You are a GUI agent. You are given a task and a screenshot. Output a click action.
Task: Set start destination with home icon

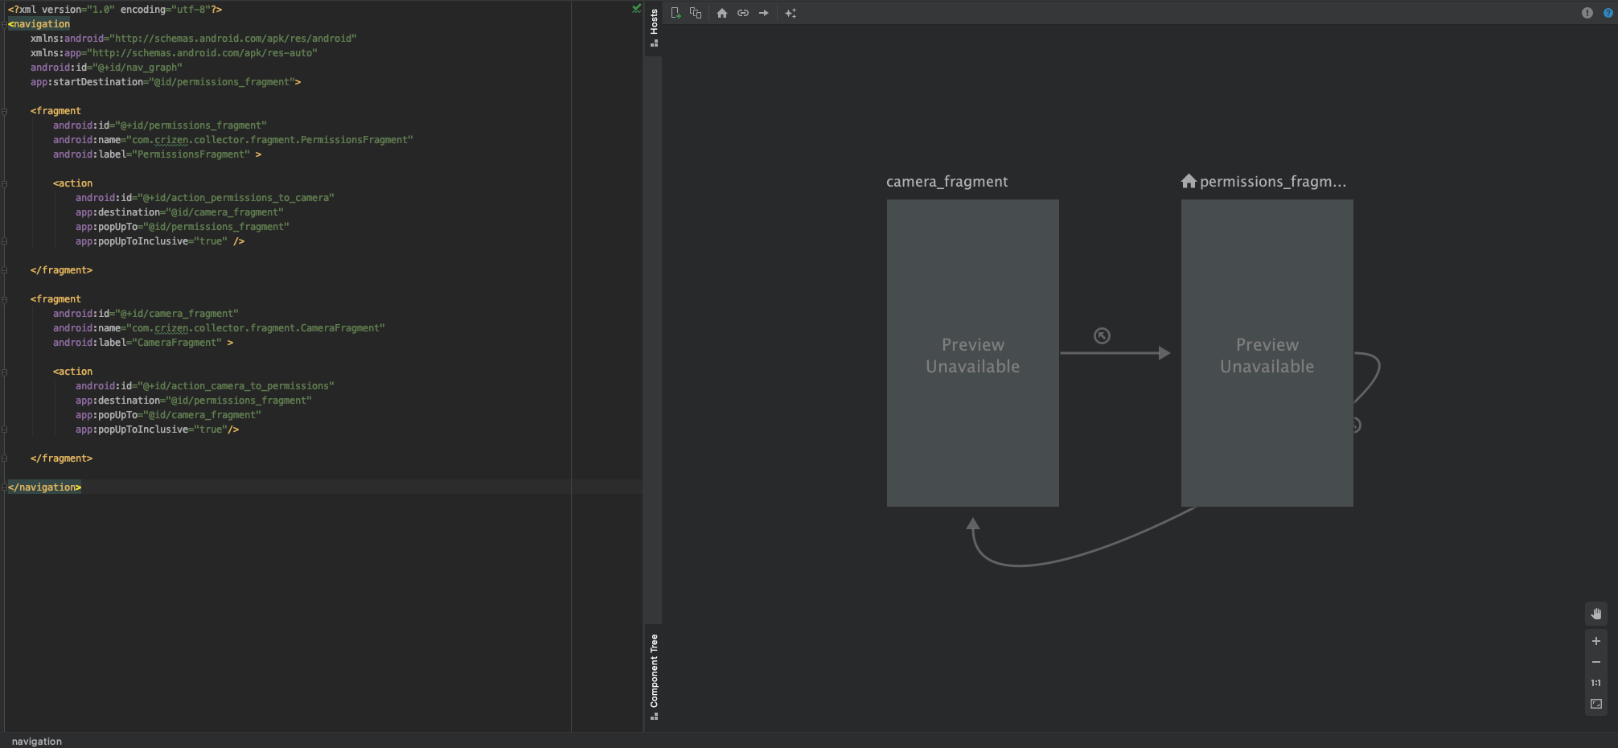pyautogui.click(x=722, y=13)
